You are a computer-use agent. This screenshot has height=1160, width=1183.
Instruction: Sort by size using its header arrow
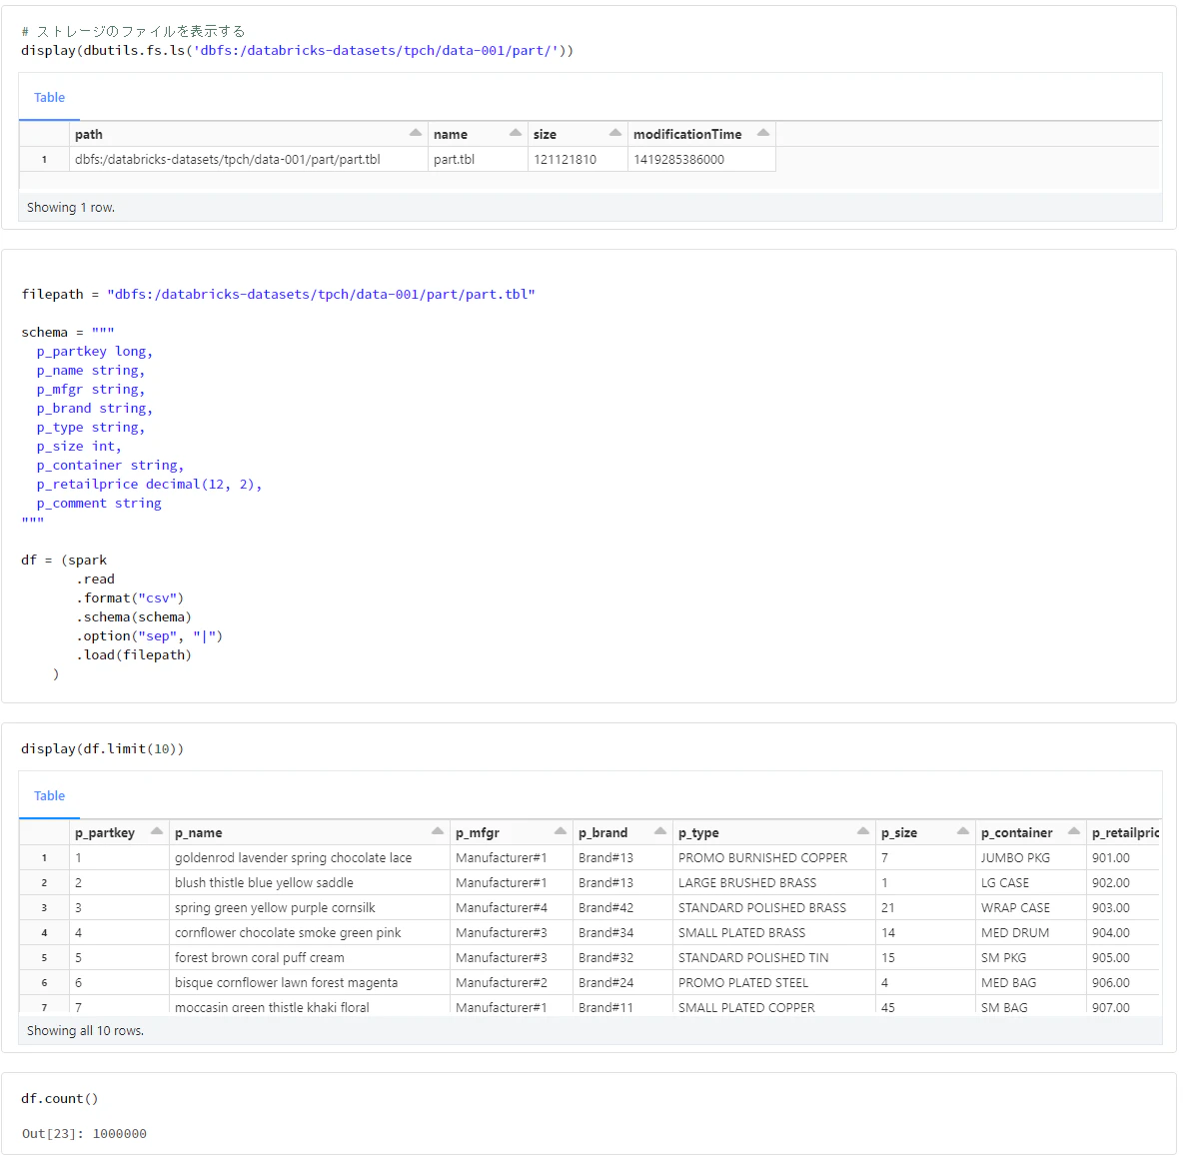(x=614, y=134)
